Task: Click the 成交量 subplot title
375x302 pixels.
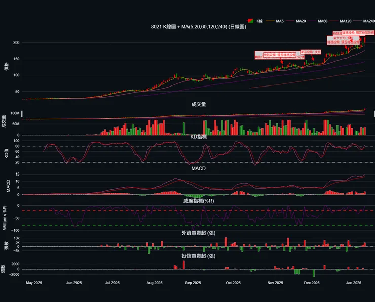Action: tap(199, 104)
